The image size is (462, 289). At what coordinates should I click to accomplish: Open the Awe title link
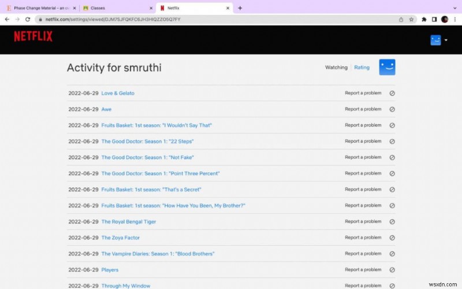(106, 109)
